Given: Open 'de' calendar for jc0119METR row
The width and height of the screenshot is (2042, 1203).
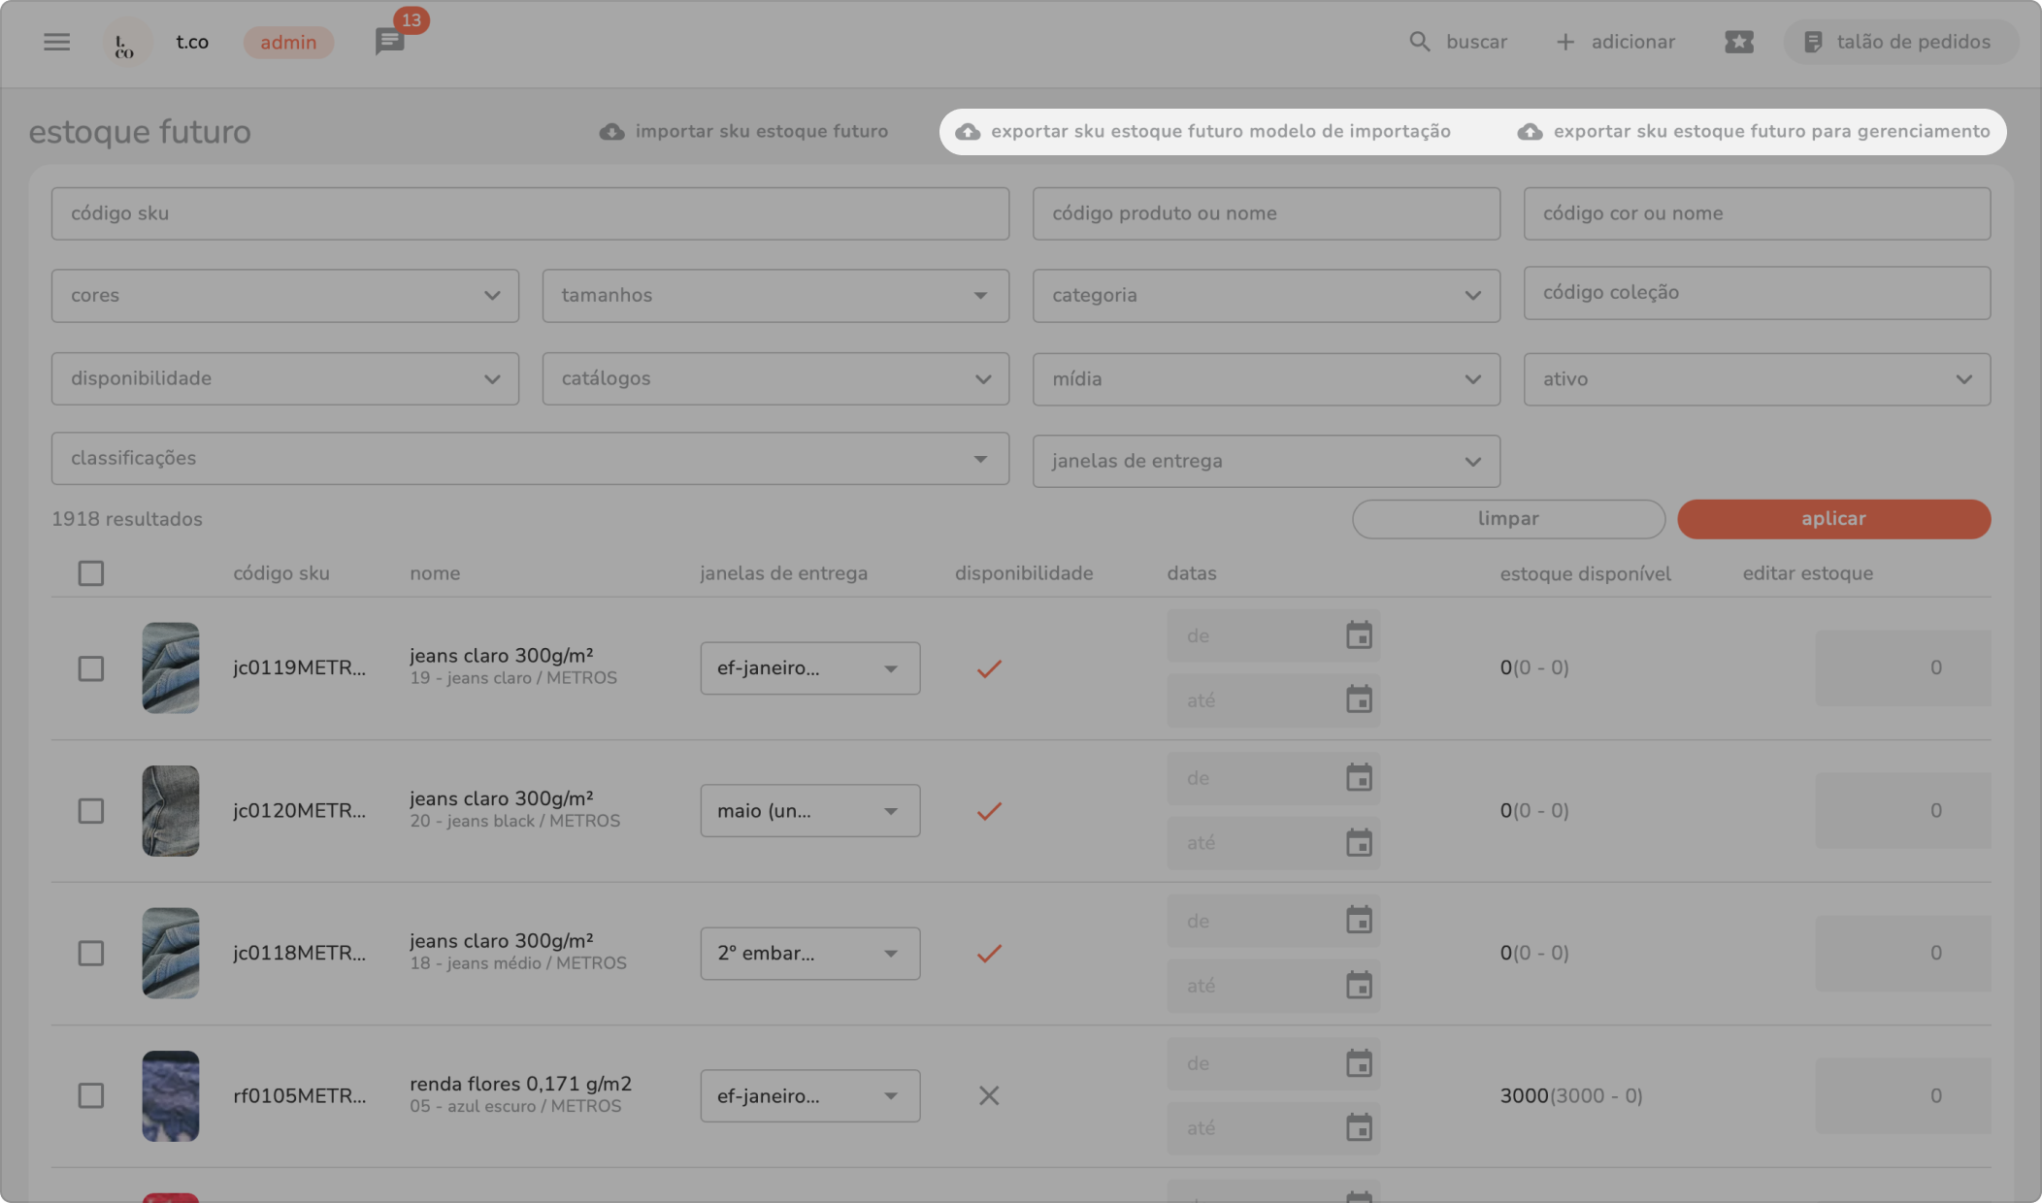Looking at the screenshot, I should 1358,635.
